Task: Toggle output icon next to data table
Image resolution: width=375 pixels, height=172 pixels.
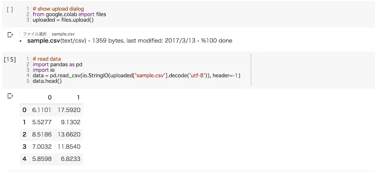Action: pyautogui.click(x=10, y=96)
